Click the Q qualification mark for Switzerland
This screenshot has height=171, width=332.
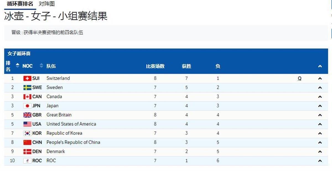(x=300, y=79)
